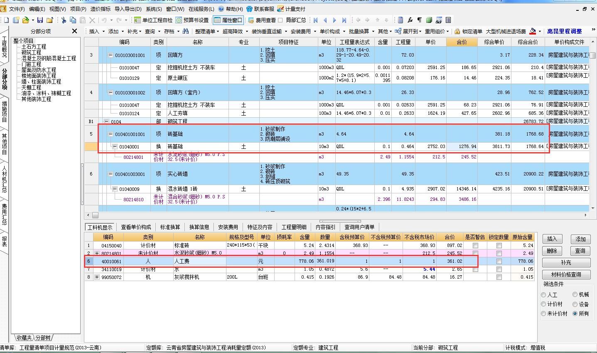Open the 整理清单 dropdown

(207, 31)
